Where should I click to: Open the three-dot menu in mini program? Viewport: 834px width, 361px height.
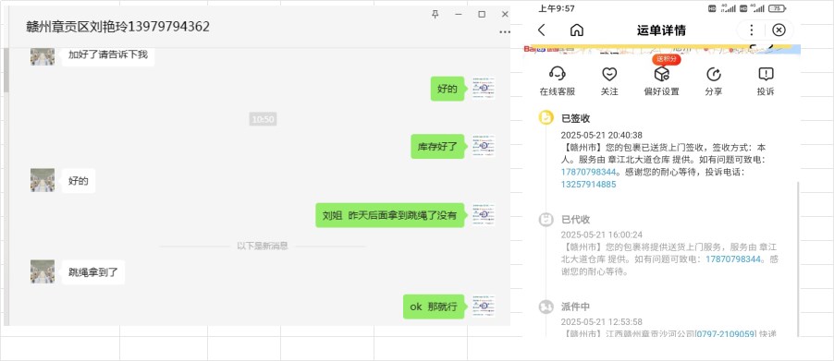(x=751, y=30)
